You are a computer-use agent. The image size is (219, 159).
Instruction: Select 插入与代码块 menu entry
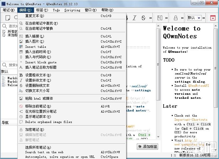click(72, 57)
